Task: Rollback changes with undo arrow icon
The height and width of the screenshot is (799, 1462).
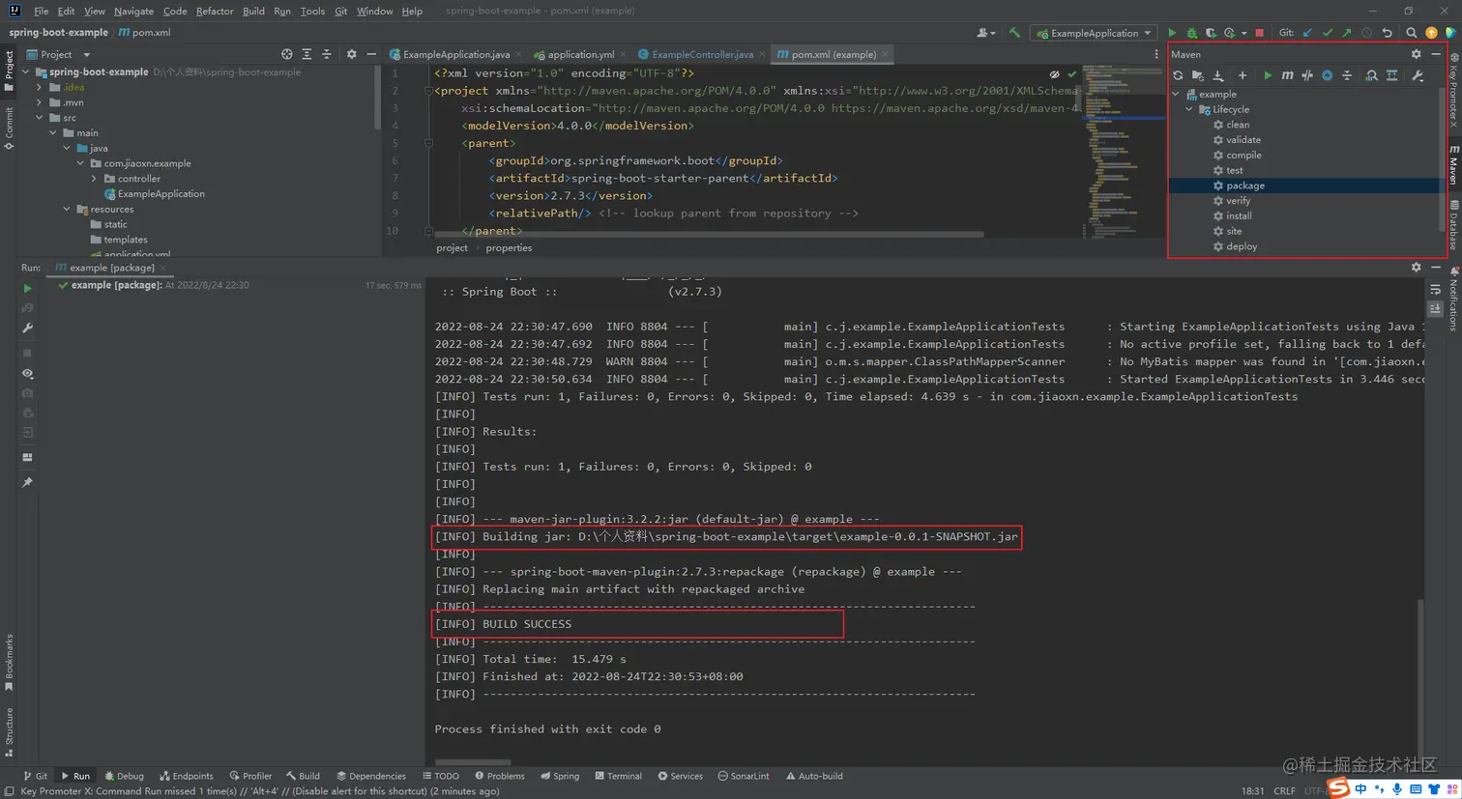Action: coord(1387,33)
